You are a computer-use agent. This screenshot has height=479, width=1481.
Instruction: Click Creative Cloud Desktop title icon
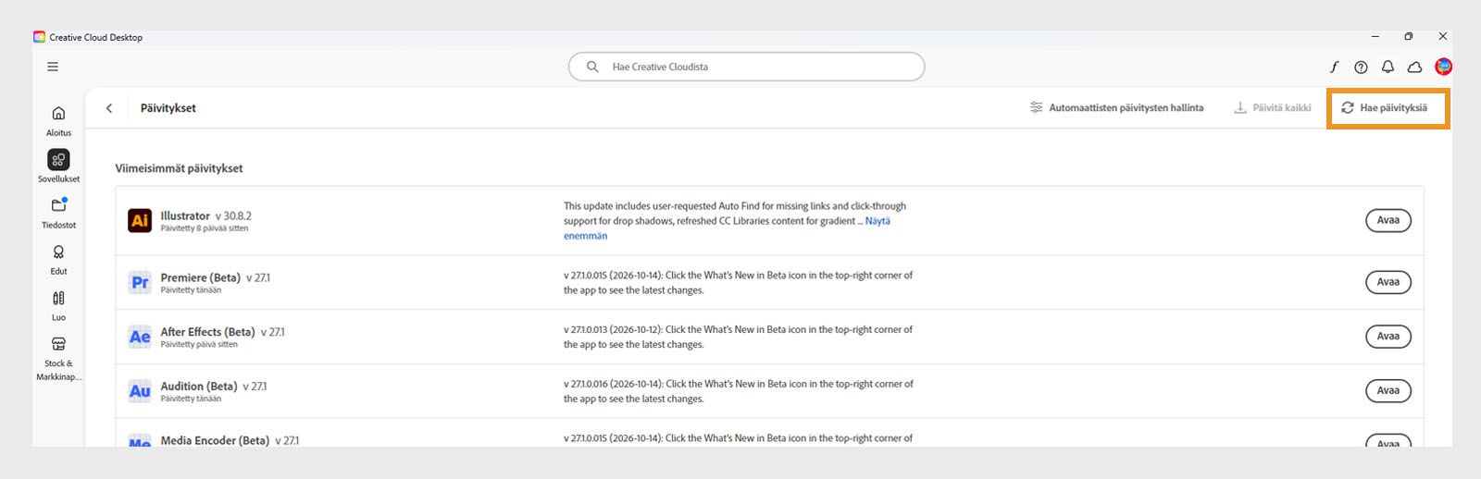click(39, 37)
